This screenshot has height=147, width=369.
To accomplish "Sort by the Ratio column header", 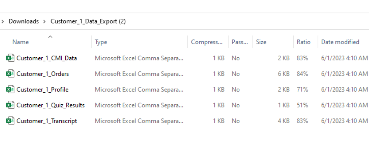I will [303, 42].
